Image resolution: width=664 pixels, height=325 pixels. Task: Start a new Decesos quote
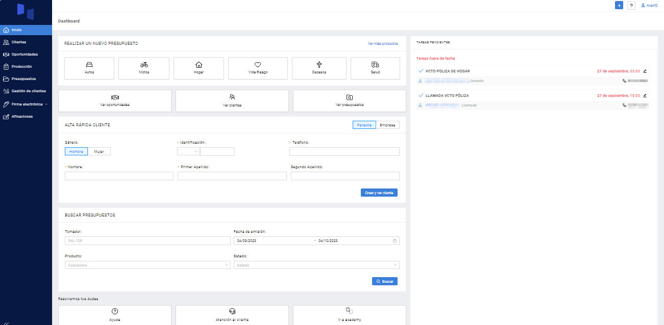pyautogui.click(x=319, y=68)
